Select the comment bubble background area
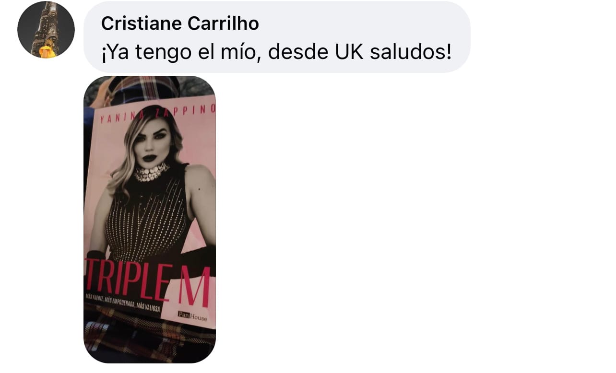 277,37
